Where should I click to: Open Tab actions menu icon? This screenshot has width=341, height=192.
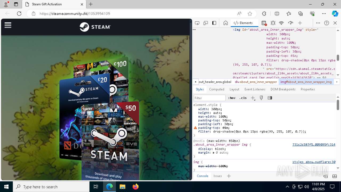pos(16,4)
